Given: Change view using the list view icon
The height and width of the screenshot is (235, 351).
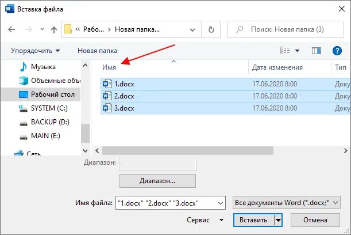Looking at the screenshot, I should pyautogui.click(x=285, y=51).
